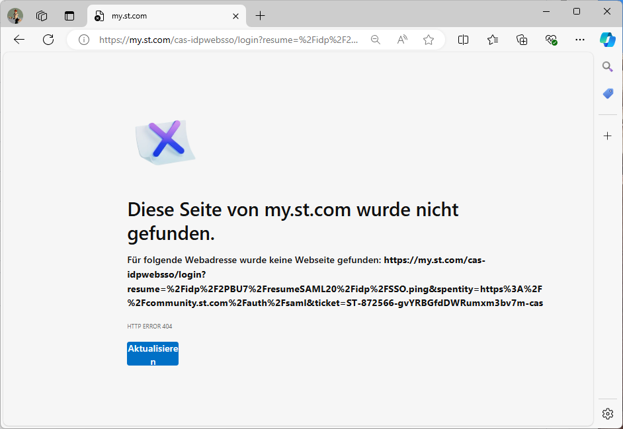Click the bold my.st.com URL in the error message

[x=335, y=282]
